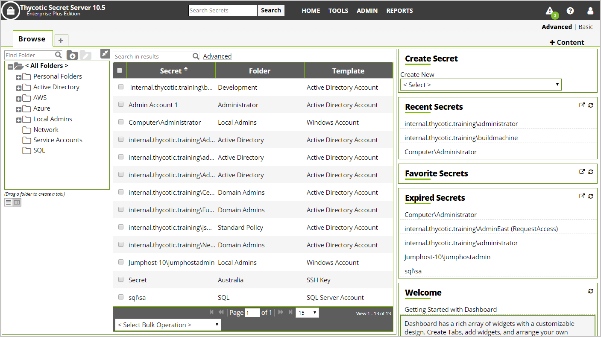Select the Service Accounts folder
Screen dimensions: 601x337
tap(58, 140)
